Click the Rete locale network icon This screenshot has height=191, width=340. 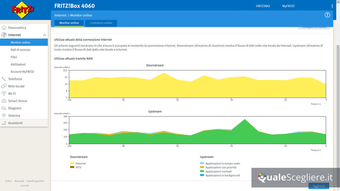coord(4,86)
